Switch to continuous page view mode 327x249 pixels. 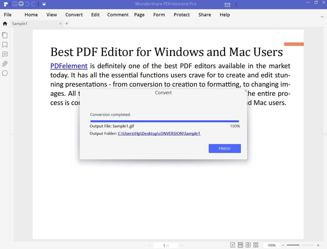click(240, 245)
